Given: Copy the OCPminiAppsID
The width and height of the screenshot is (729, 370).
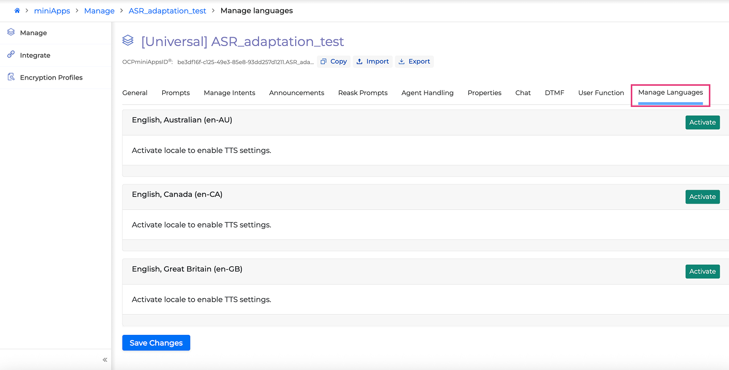Looking at the screenshot, I should point(333,61).
